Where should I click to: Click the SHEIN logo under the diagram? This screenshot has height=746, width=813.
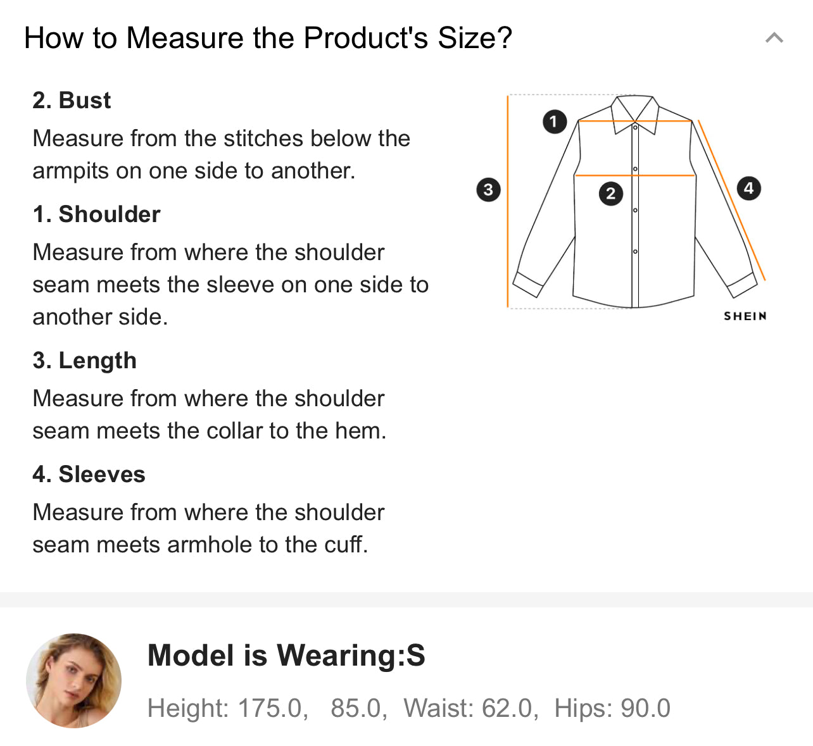tap(745, 316)
